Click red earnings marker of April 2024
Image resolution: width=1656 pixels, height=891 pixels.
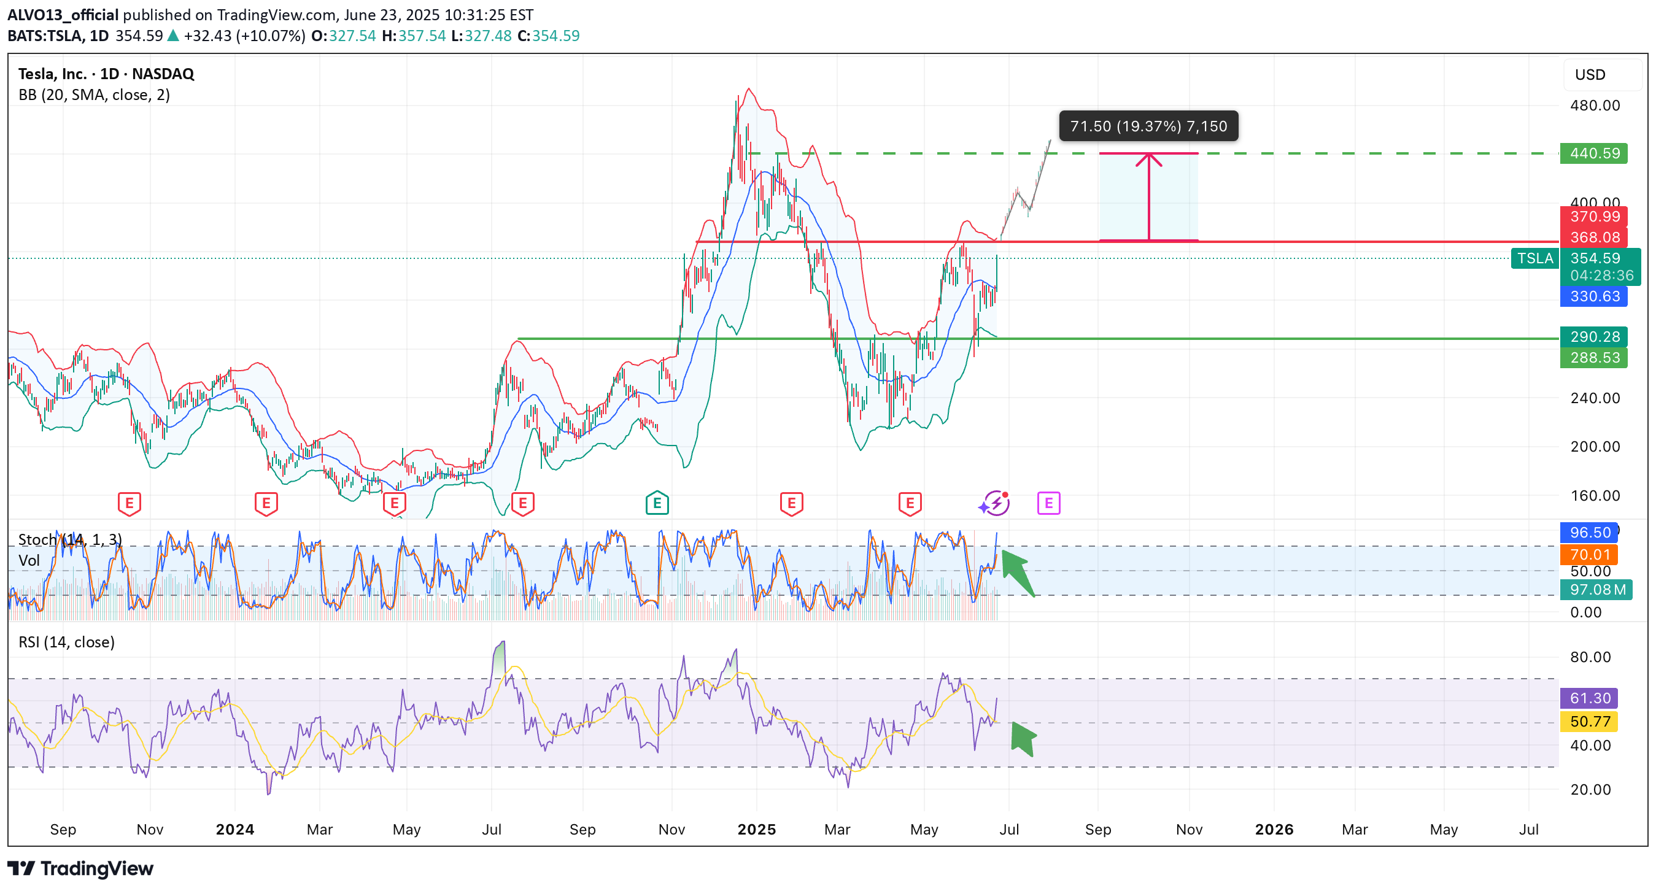(x=394, y=503)
